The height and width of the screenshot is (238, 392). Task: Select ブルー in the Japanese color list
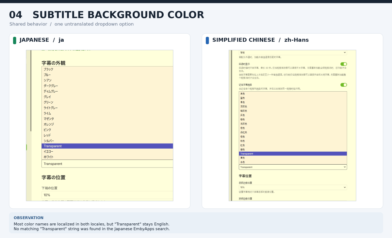click(107, 75)
